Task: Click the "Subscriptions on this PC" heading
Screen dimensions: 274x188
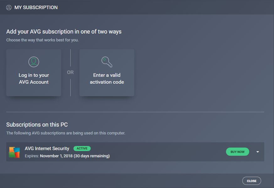Action: pos(37,124)
